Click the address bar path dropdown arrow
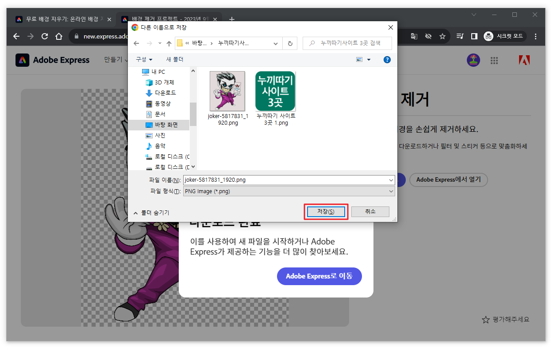554x351 pixels. pyautogui.click(x=276, y=43)
